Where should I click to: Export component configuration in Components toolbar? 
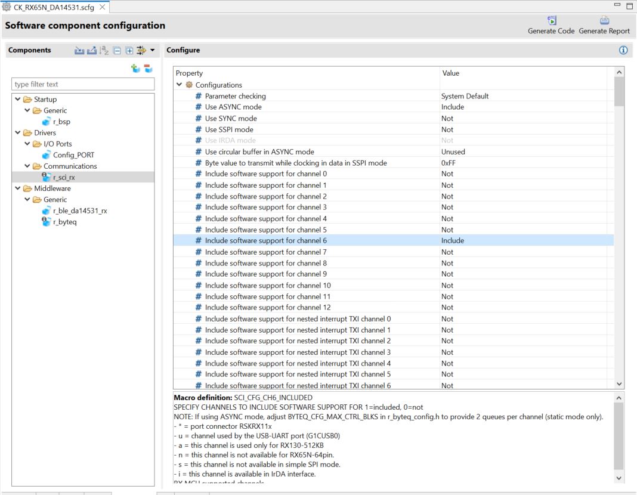(x=92, y=50)
